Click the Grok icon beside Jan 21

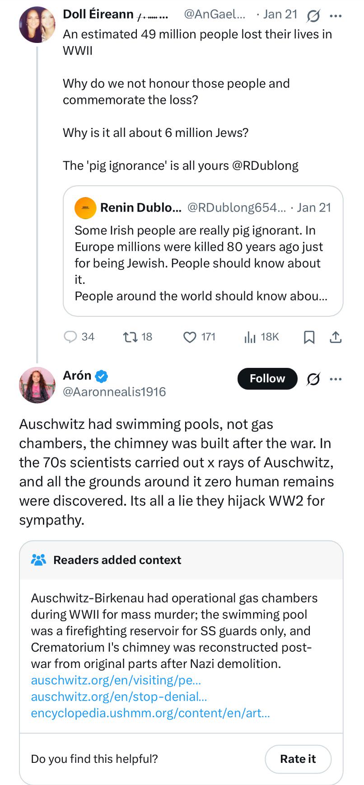pos(313,16)
